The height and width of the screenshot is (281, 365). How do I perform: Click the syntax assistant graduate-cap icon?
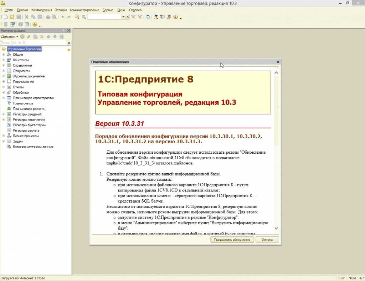coord(156,17)
